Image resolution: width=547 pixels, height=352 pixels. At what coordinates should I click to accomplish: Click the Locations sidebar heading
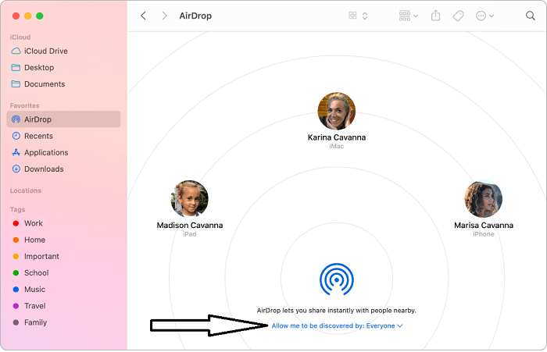point(26,190)
